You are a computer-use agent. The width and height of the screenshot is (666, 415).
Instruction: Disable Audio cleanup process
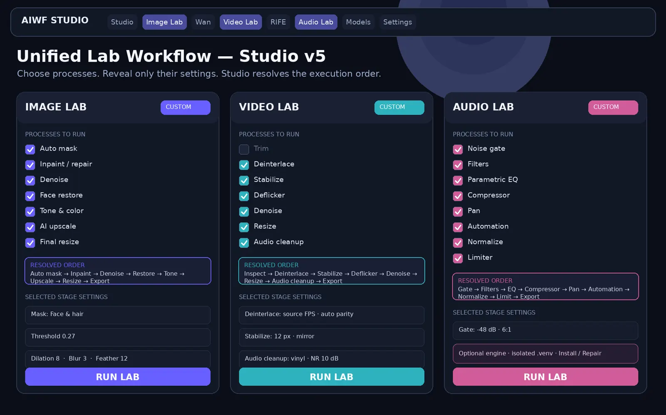pyautogui.click(x=244, y=242)
